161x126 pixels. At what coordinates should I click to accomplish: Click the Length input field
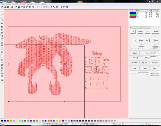point(155,49)
